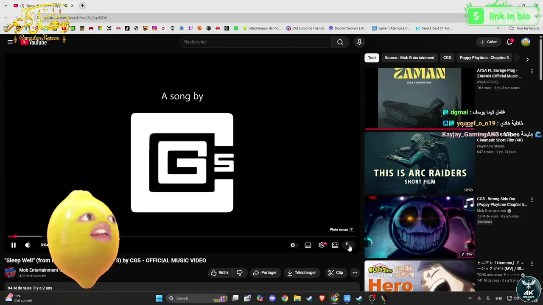Screen dimensions: 543x305
Task: Enter full screen with the fullscreen icon
Action: (x=348, y=245)
